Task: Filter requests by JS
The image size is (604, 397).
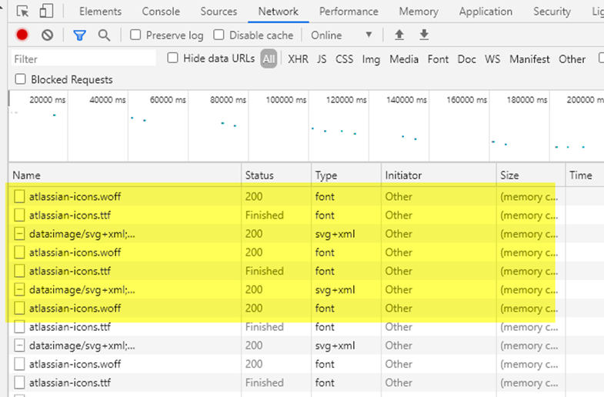Action: [322, 59]
